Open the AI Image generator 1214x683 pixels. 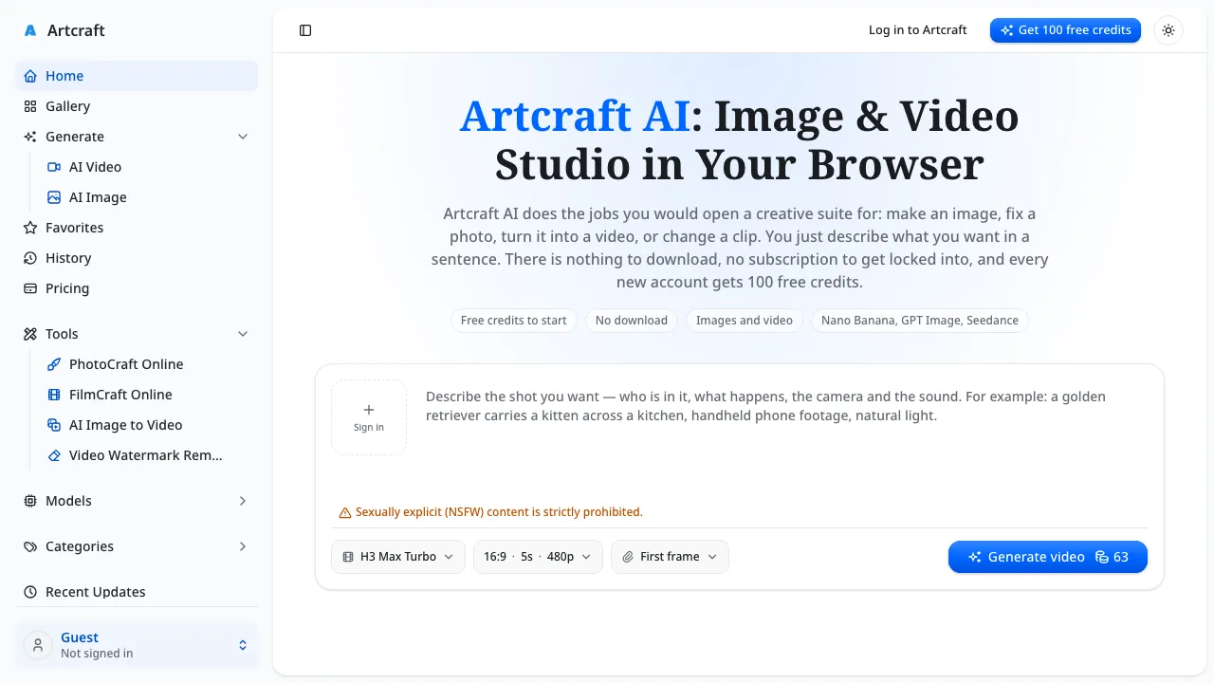(148, 197)
